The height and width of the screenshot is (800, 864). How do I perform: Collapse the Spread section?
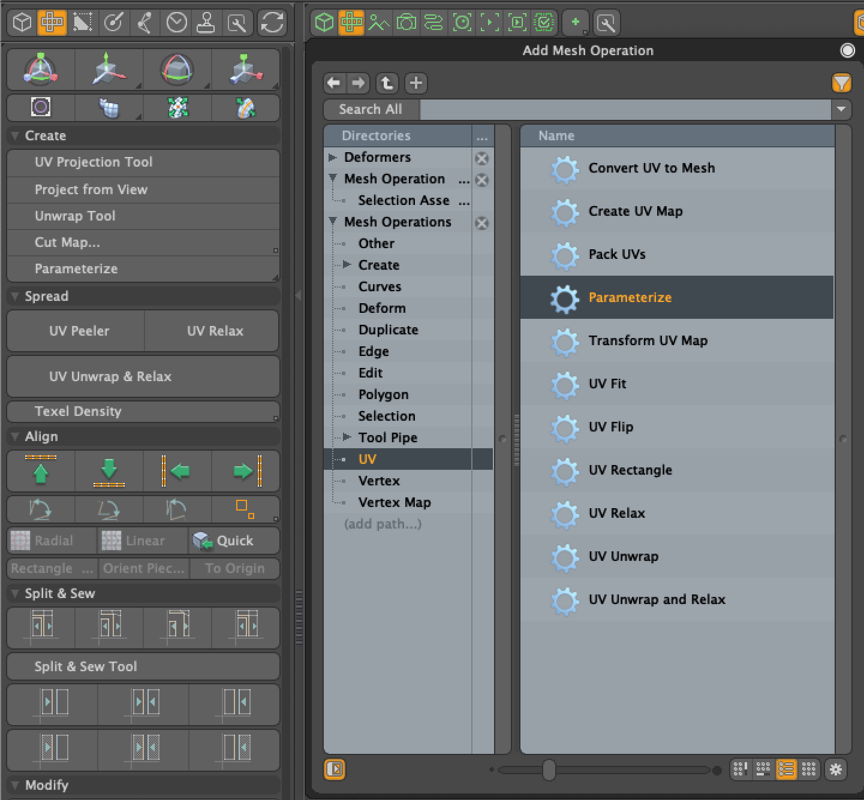(15, 296)
